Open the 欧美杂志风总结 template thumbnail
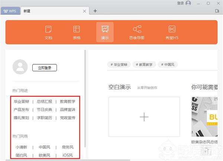223x161 pixels. pos(204,117)
